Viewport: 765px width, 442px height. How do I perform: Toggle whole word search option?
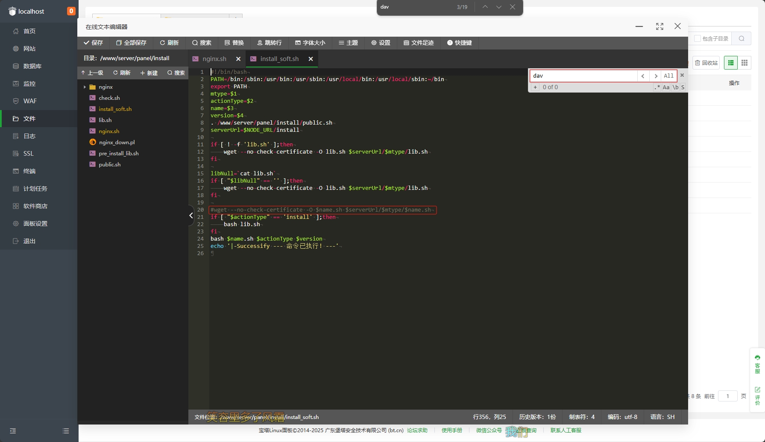click(675, 87)
